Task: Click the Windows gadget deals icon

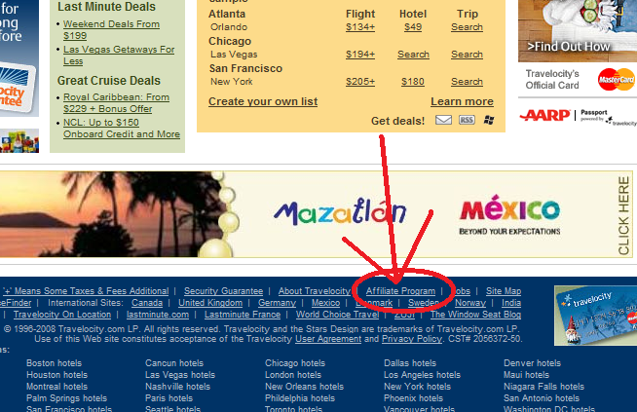Action: (x=489, y=120)
